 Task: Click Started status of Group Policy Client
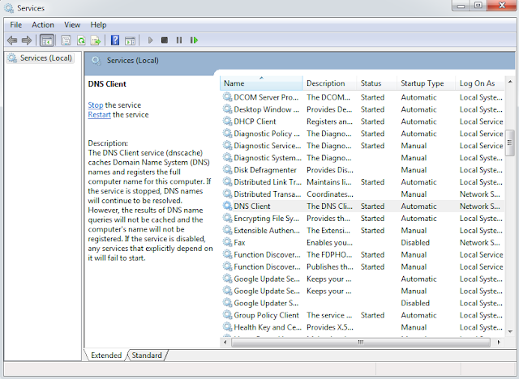click(x=372, y=315)
